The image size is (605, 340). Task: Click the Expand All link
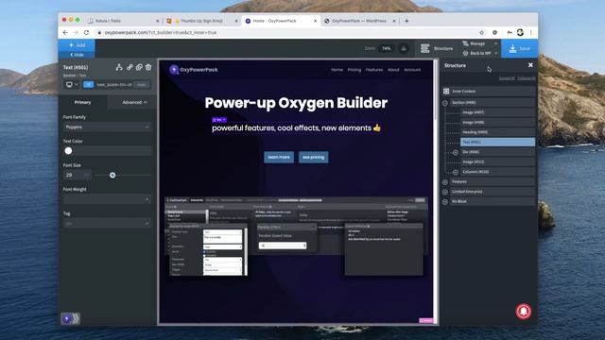(x=507, y=78)
